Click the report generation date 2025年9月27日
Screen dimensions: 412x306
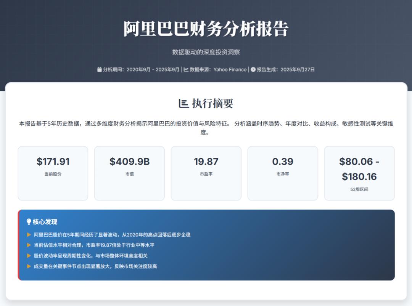coord(298,70)
